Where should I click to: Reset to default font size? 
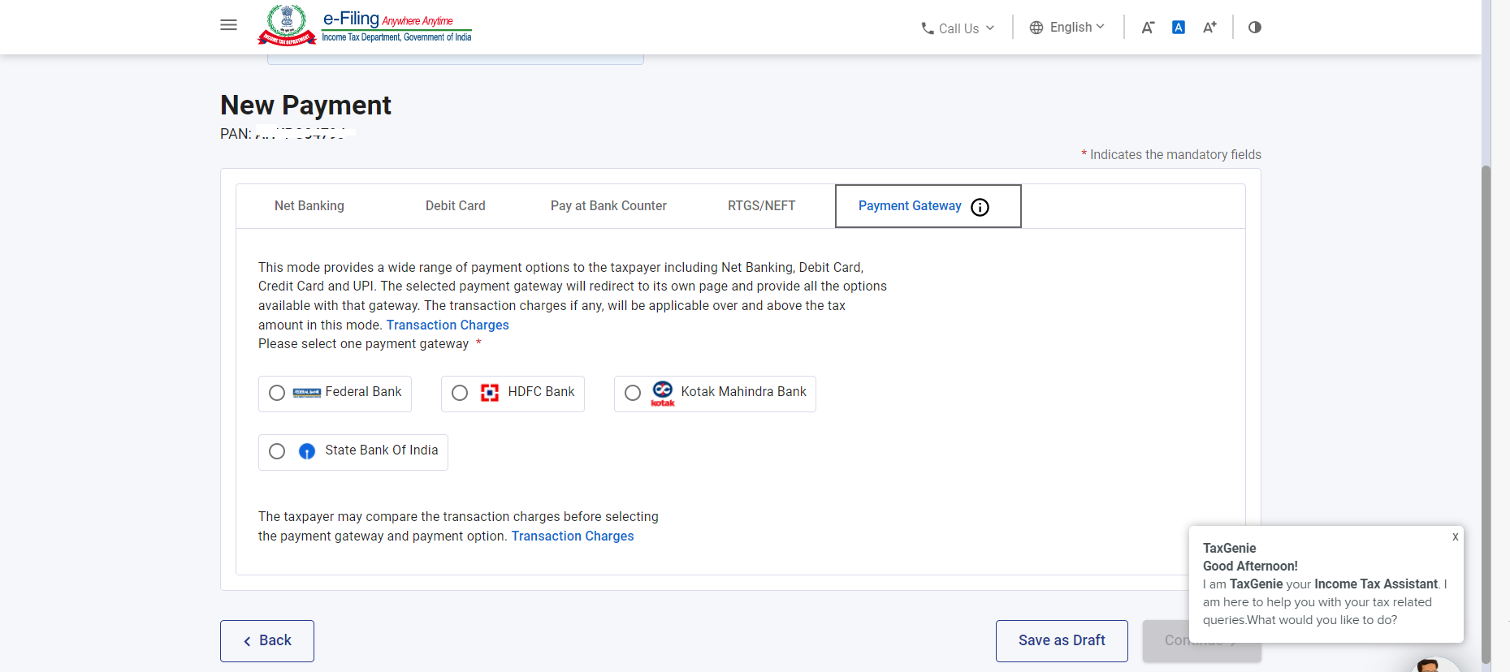coord(1178,28)
